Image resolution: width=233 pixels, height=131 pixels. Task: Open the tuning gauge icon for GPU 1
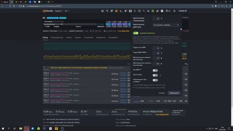186,79
